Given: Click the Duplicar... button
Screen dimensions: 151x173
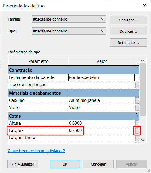Looking at the screenshot, I should point(128,31).
